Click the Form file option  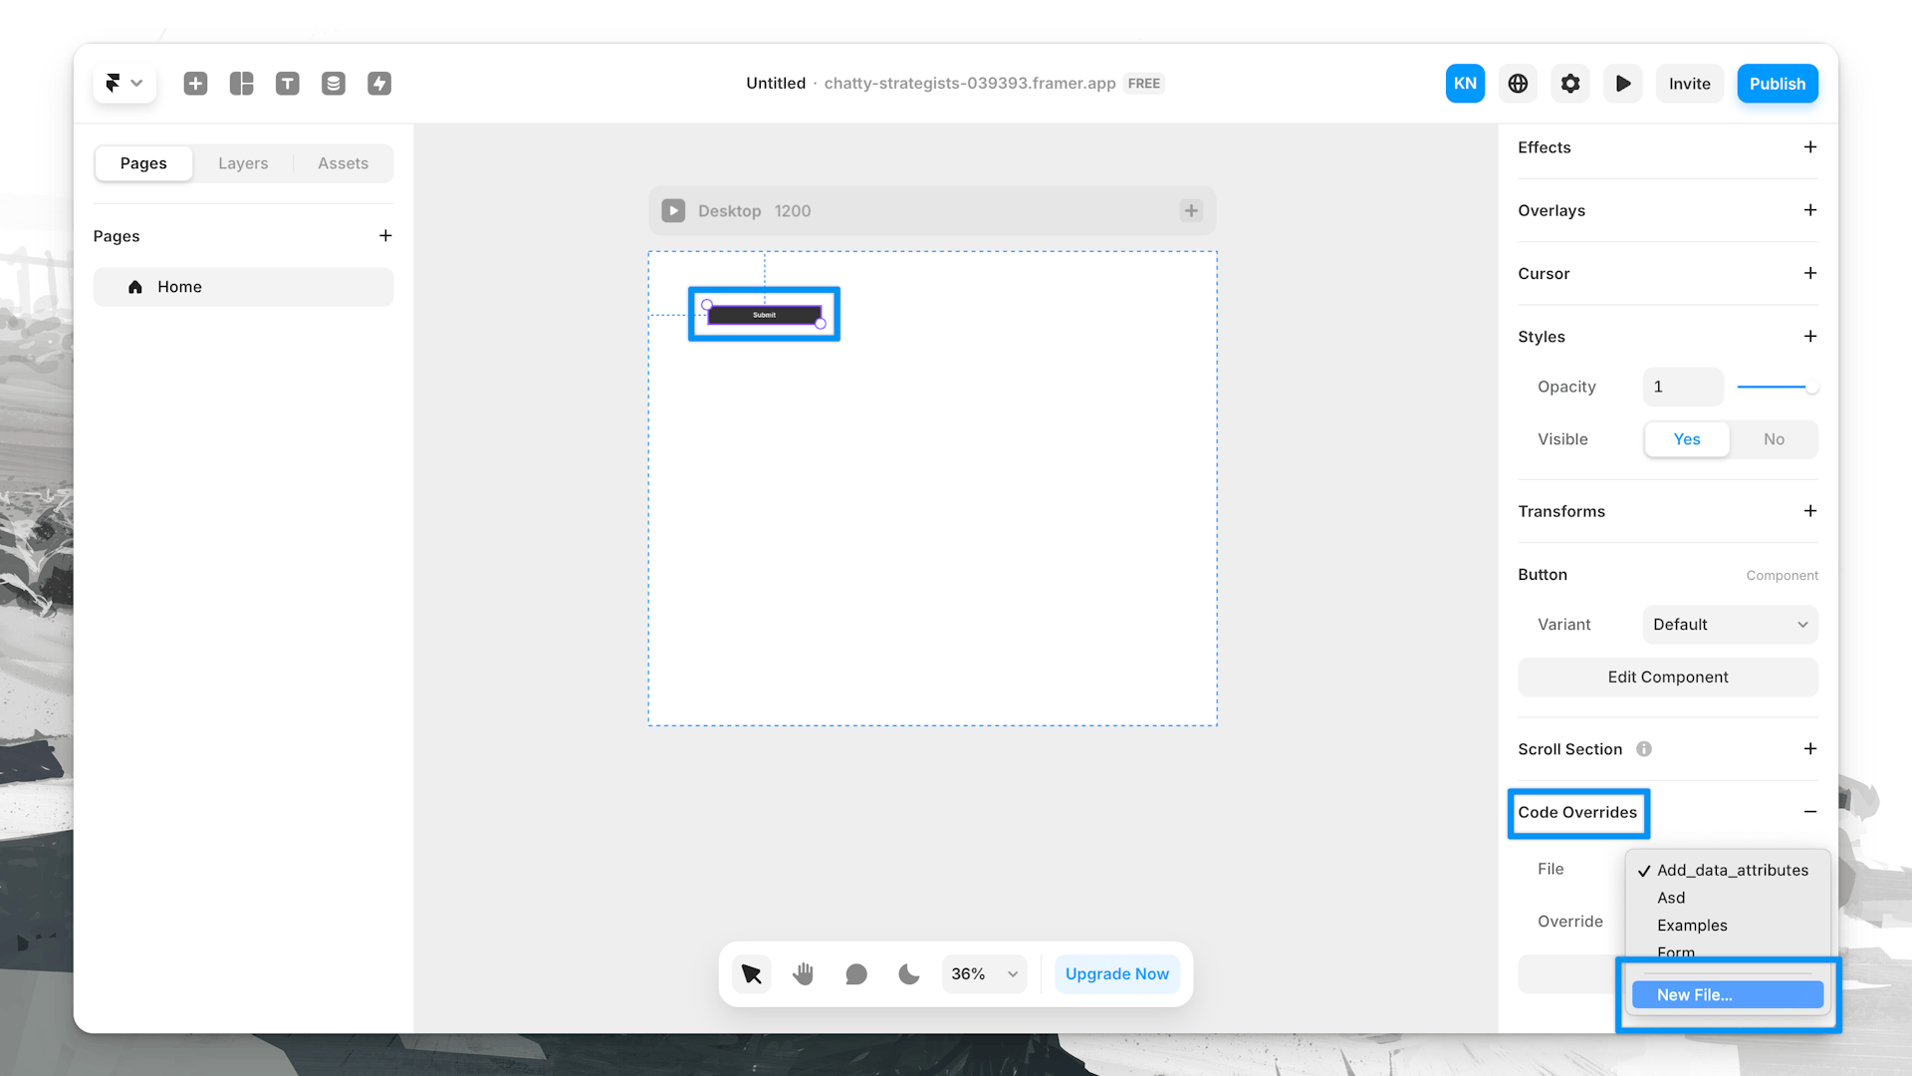pos(1674,952)
